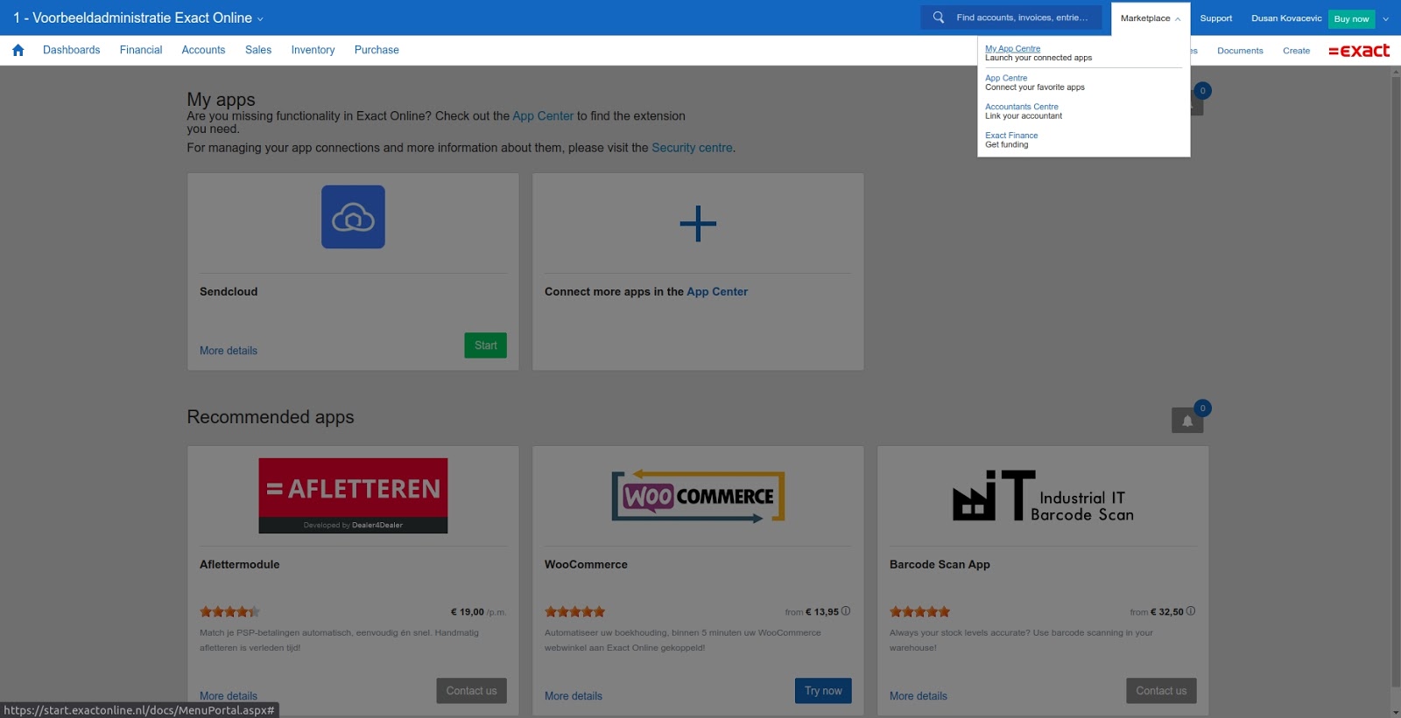Open the Financial menu
The width and height of the screenshot is (1401, 718).
(141, 50)
